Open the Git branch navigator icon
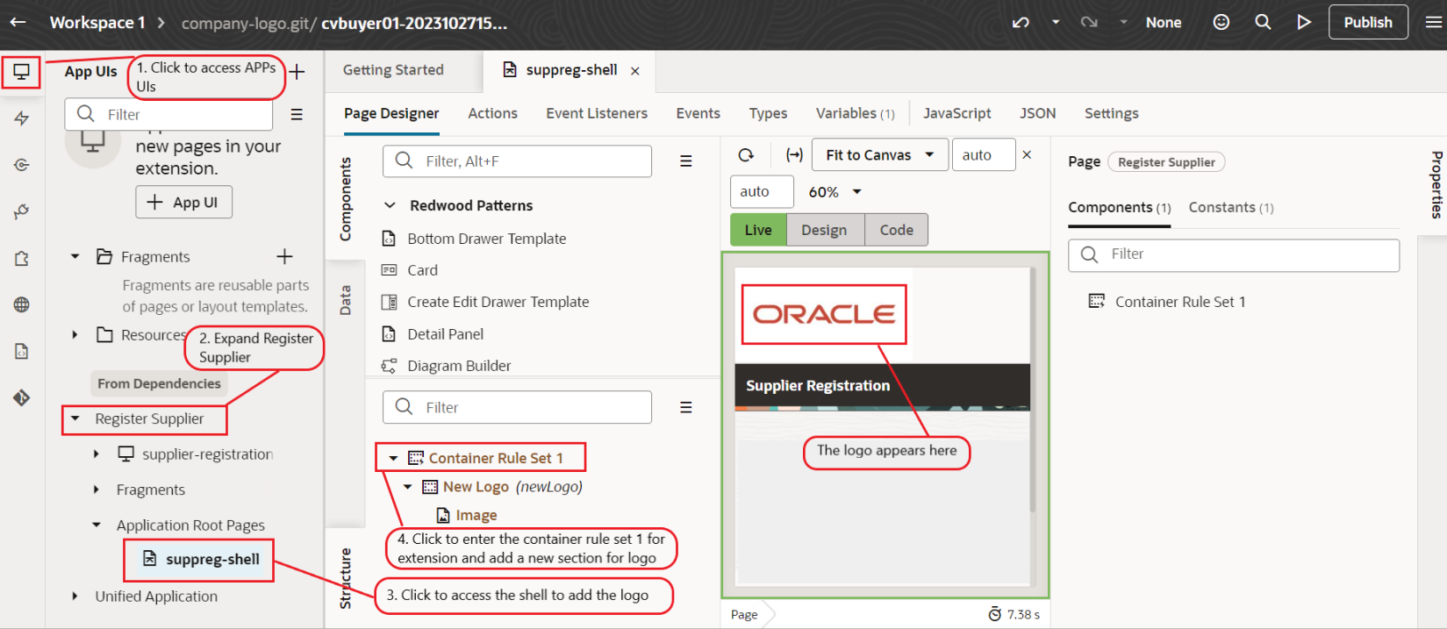This screenshot has width=1447, height=629. [x=21, y=211]
